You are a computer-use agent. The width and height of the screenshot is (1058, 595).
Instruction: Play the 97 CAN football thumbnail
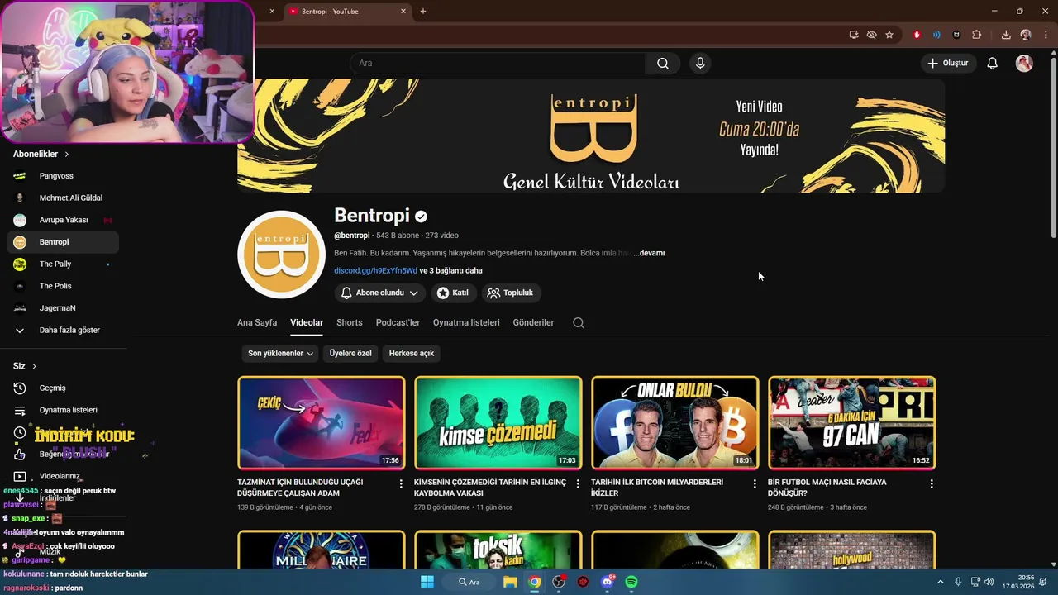click(x=852, y=422)
